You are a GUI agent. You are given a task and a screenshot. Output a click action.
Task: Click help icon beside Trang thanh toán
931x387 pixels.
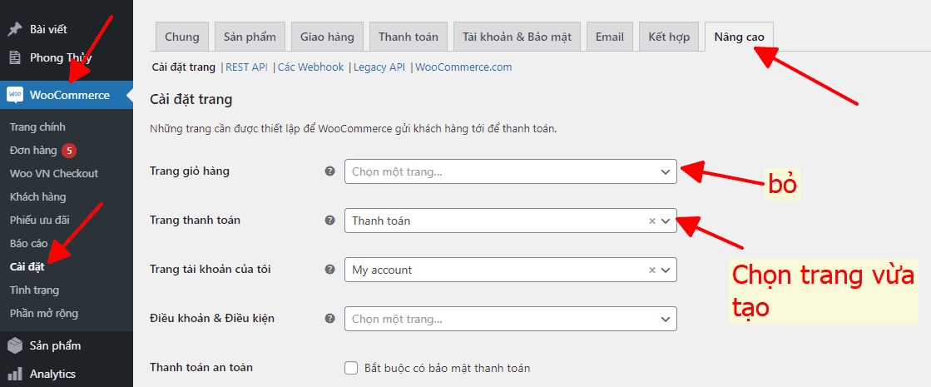[330, 221]
